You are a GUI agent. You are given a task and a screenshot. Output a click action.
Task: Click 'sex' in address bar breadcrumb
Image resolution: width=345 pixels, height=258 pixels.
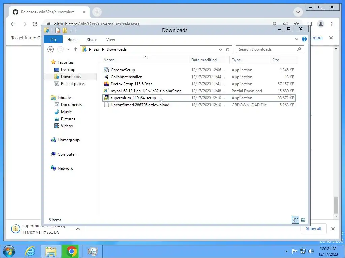(x=96, y=49)
